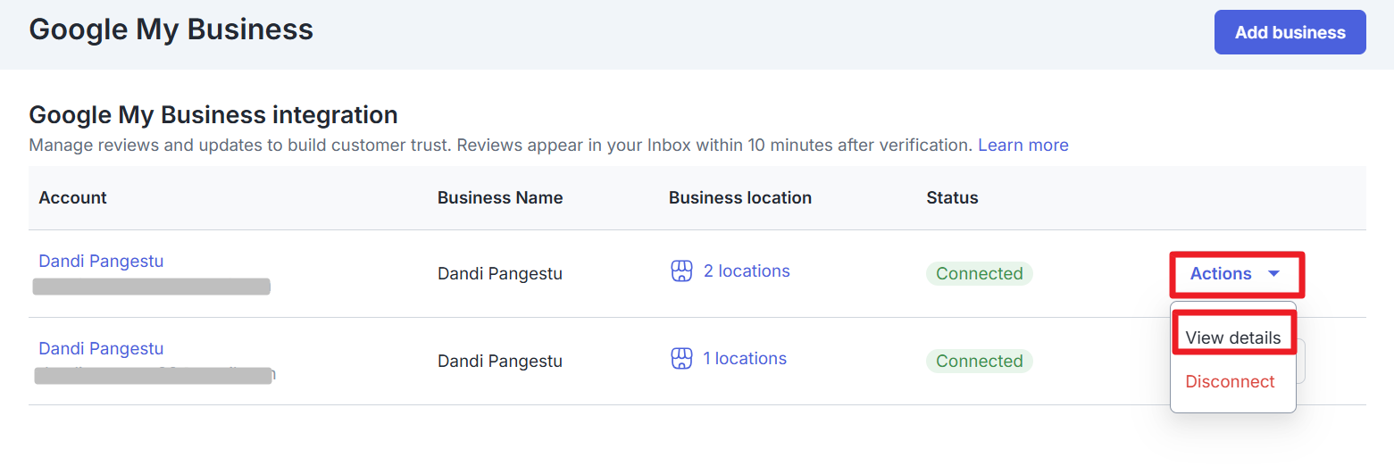Click the Google My Business page title

pos(171,29)
